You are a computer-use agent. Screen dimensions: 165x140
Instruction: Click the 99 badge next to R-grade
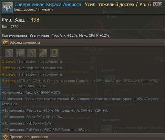[160, 5]
